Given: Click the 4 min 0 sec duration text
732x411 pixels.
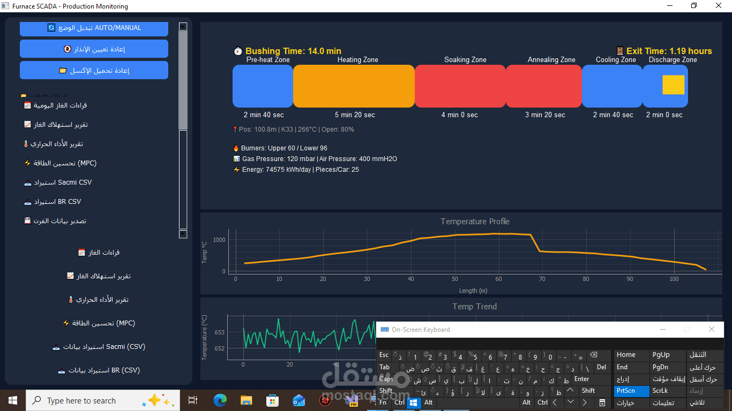Looking at the screenshot, I should pyautogui.click(x=459, y=115).
